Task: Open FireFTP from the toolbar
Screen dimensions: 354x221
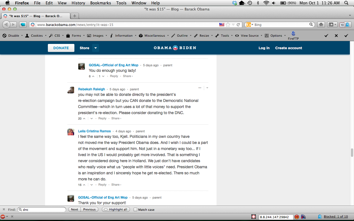Action: click(293, 36)
